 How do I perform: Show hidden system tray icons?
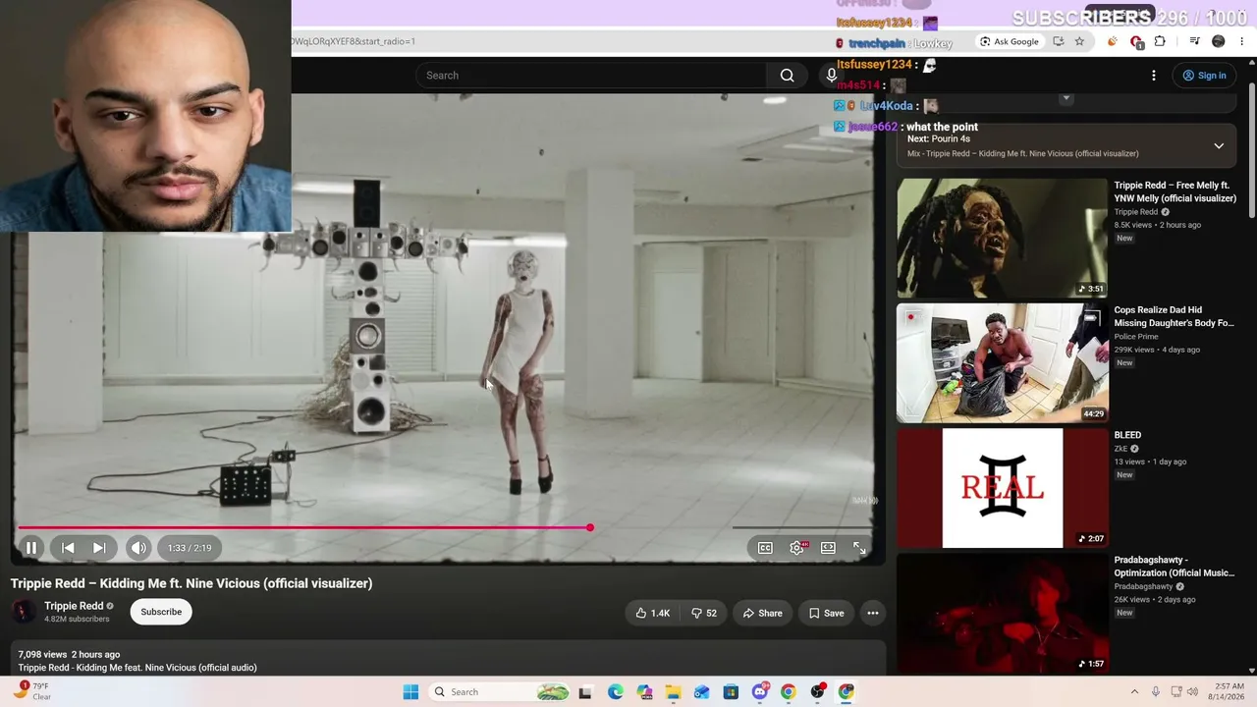click(1134, 692)
